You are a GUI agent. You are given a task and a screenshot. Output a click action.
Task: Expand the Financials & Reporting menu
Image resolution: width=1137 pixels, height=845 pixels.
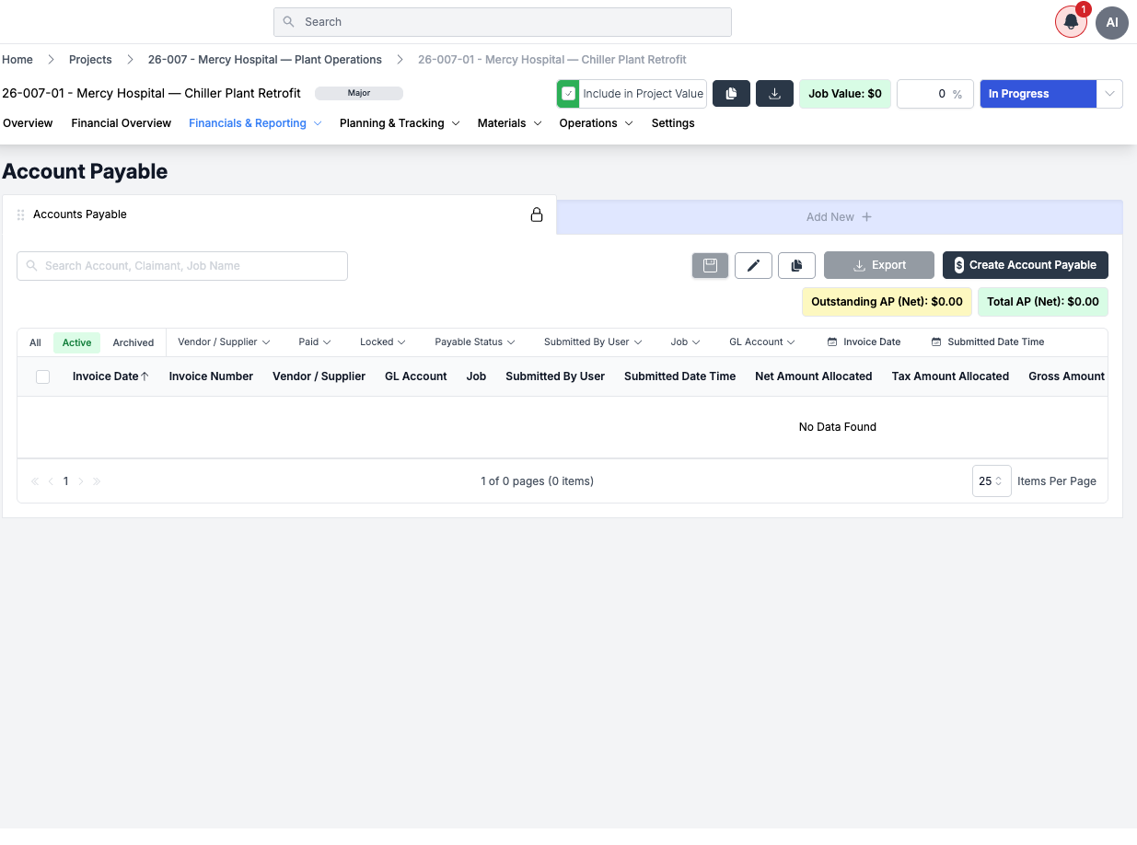pos(255,123)
